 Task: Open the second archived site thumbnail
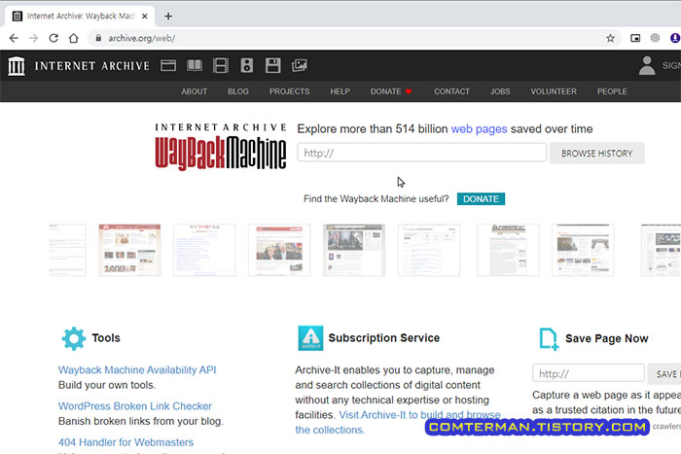coord(129,250)
